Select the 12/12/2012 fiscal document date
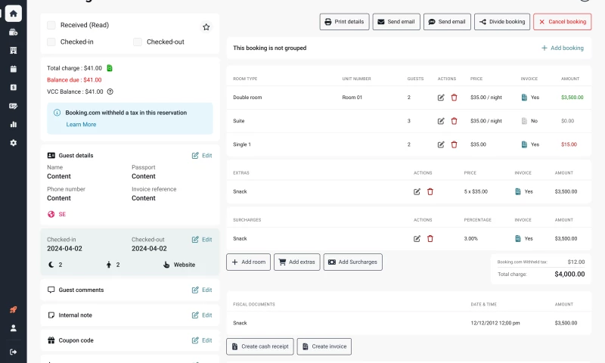This screenshot has height=363, width=605. coord(495,323)
